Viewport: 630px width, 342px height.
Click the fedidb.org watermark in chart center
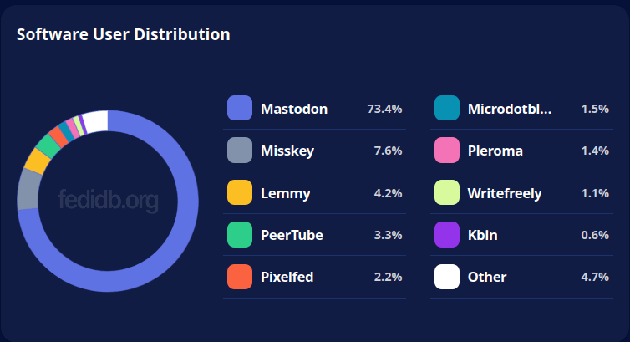tap(108, 201)
